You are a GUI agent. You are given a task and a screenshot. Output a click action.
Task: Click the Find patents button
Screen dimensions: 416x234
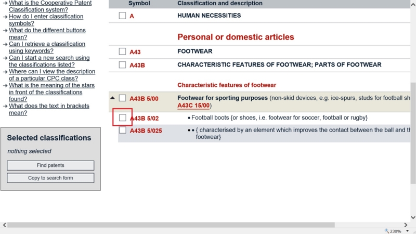(x=50, y=165)
